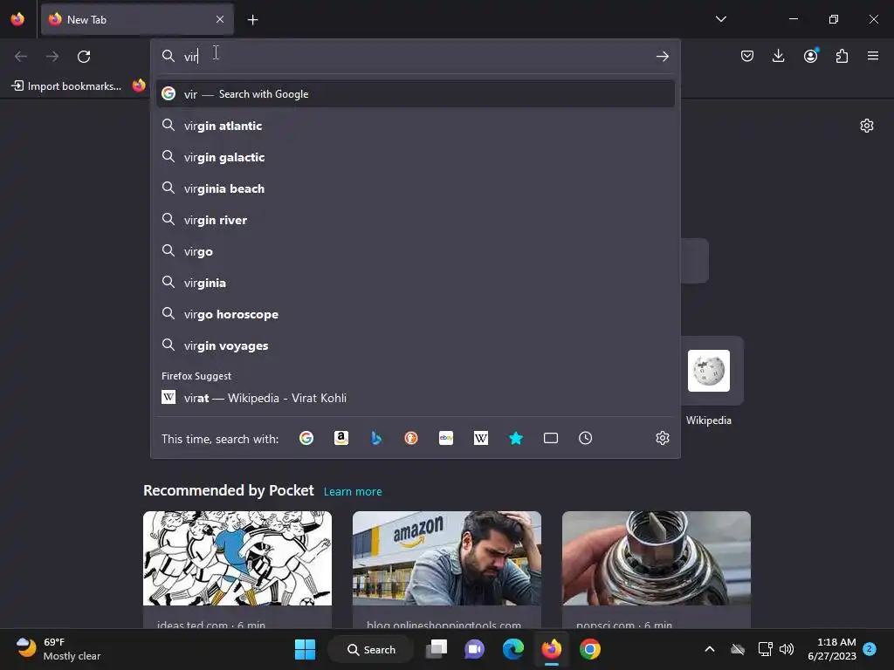Screen dimensions: 894x670
Task: Open Windows Start menu
Action: click(305, 649)
